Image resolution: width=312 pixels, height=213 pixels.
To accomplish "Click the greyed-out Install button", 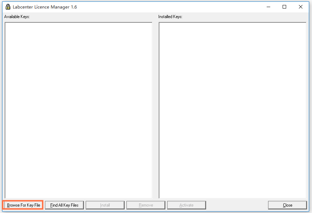I will coord(105,205).
